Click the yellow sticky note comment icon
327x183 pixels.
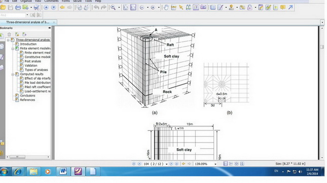283,8
